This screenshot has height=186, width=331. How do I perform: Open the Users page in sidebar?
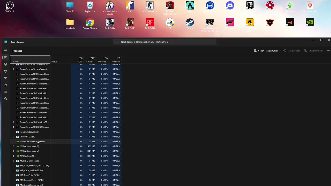click(x=5, y=85)
